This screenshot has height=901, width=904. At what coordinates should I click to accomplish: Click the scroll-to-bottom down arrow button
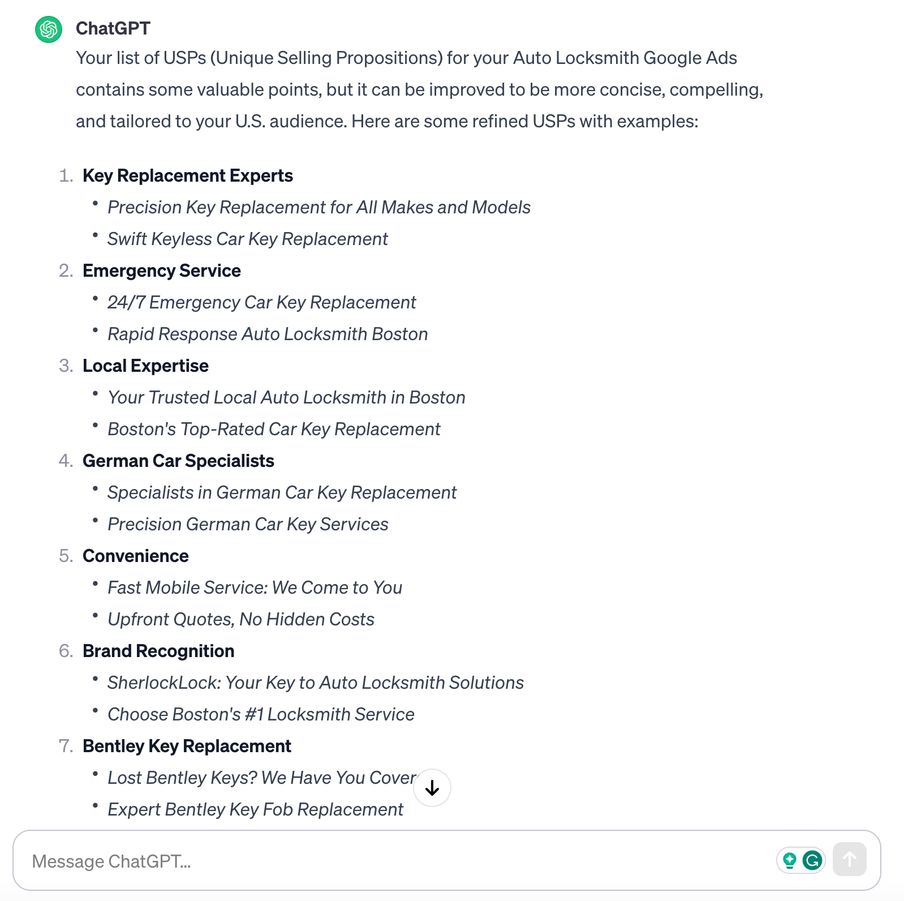[432, 788]
